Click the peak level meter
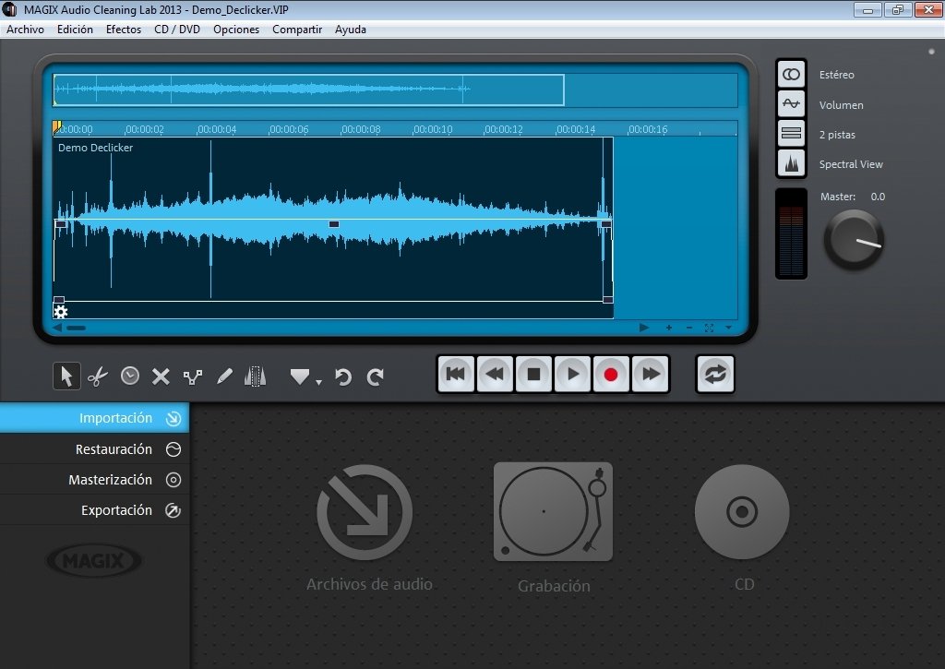 pos(791,233)
